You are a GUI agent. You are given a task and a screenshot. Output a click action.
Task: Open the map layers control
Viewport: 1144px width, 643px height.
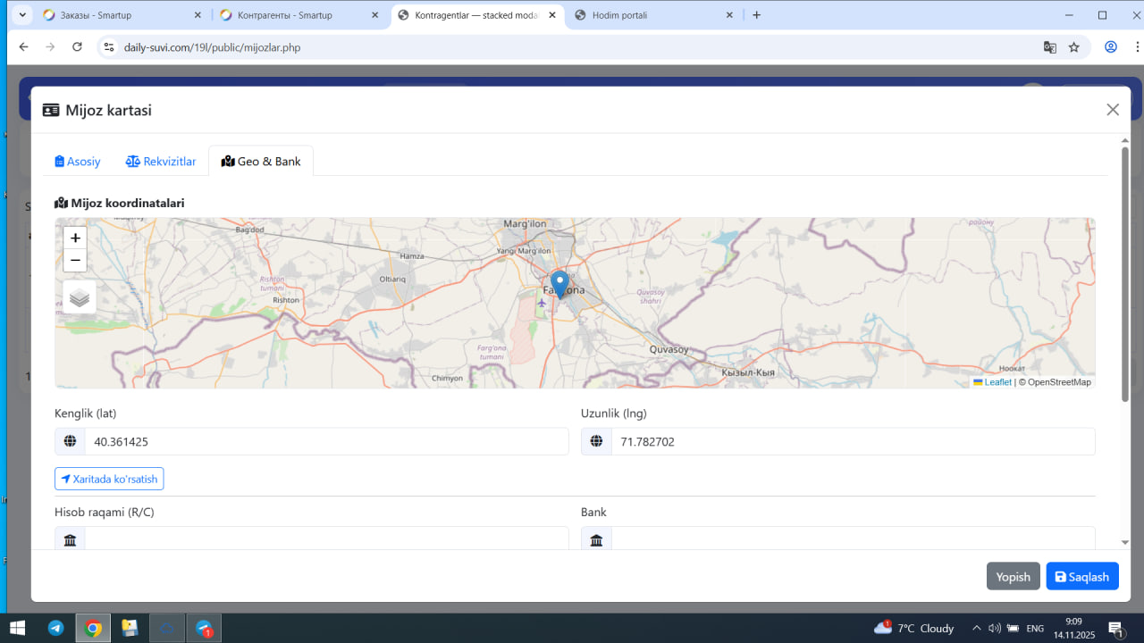tap(80, 297)
